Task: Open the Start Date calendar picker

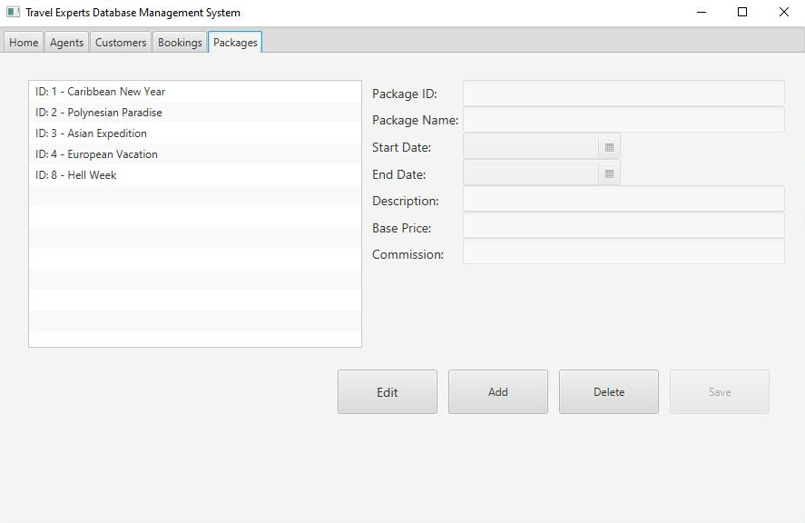Action: [x=609, y=147]
